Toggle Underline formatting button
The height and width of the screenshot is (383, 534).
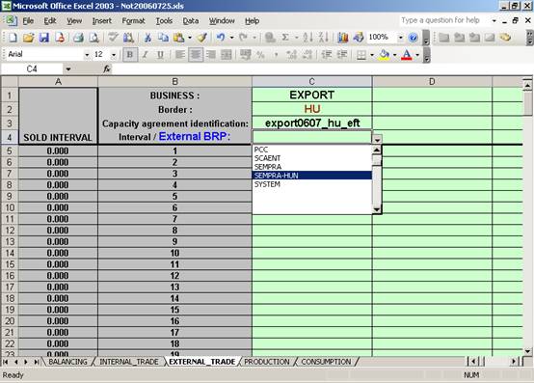coord(160,55)
